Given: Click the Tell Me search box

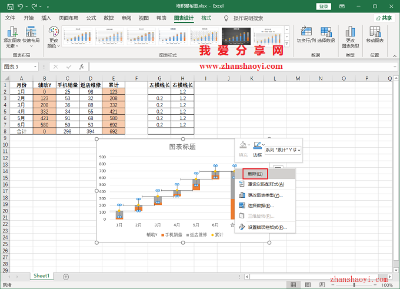Looking at the screenshot, I should pyautogui.click(x=248, y=18).
